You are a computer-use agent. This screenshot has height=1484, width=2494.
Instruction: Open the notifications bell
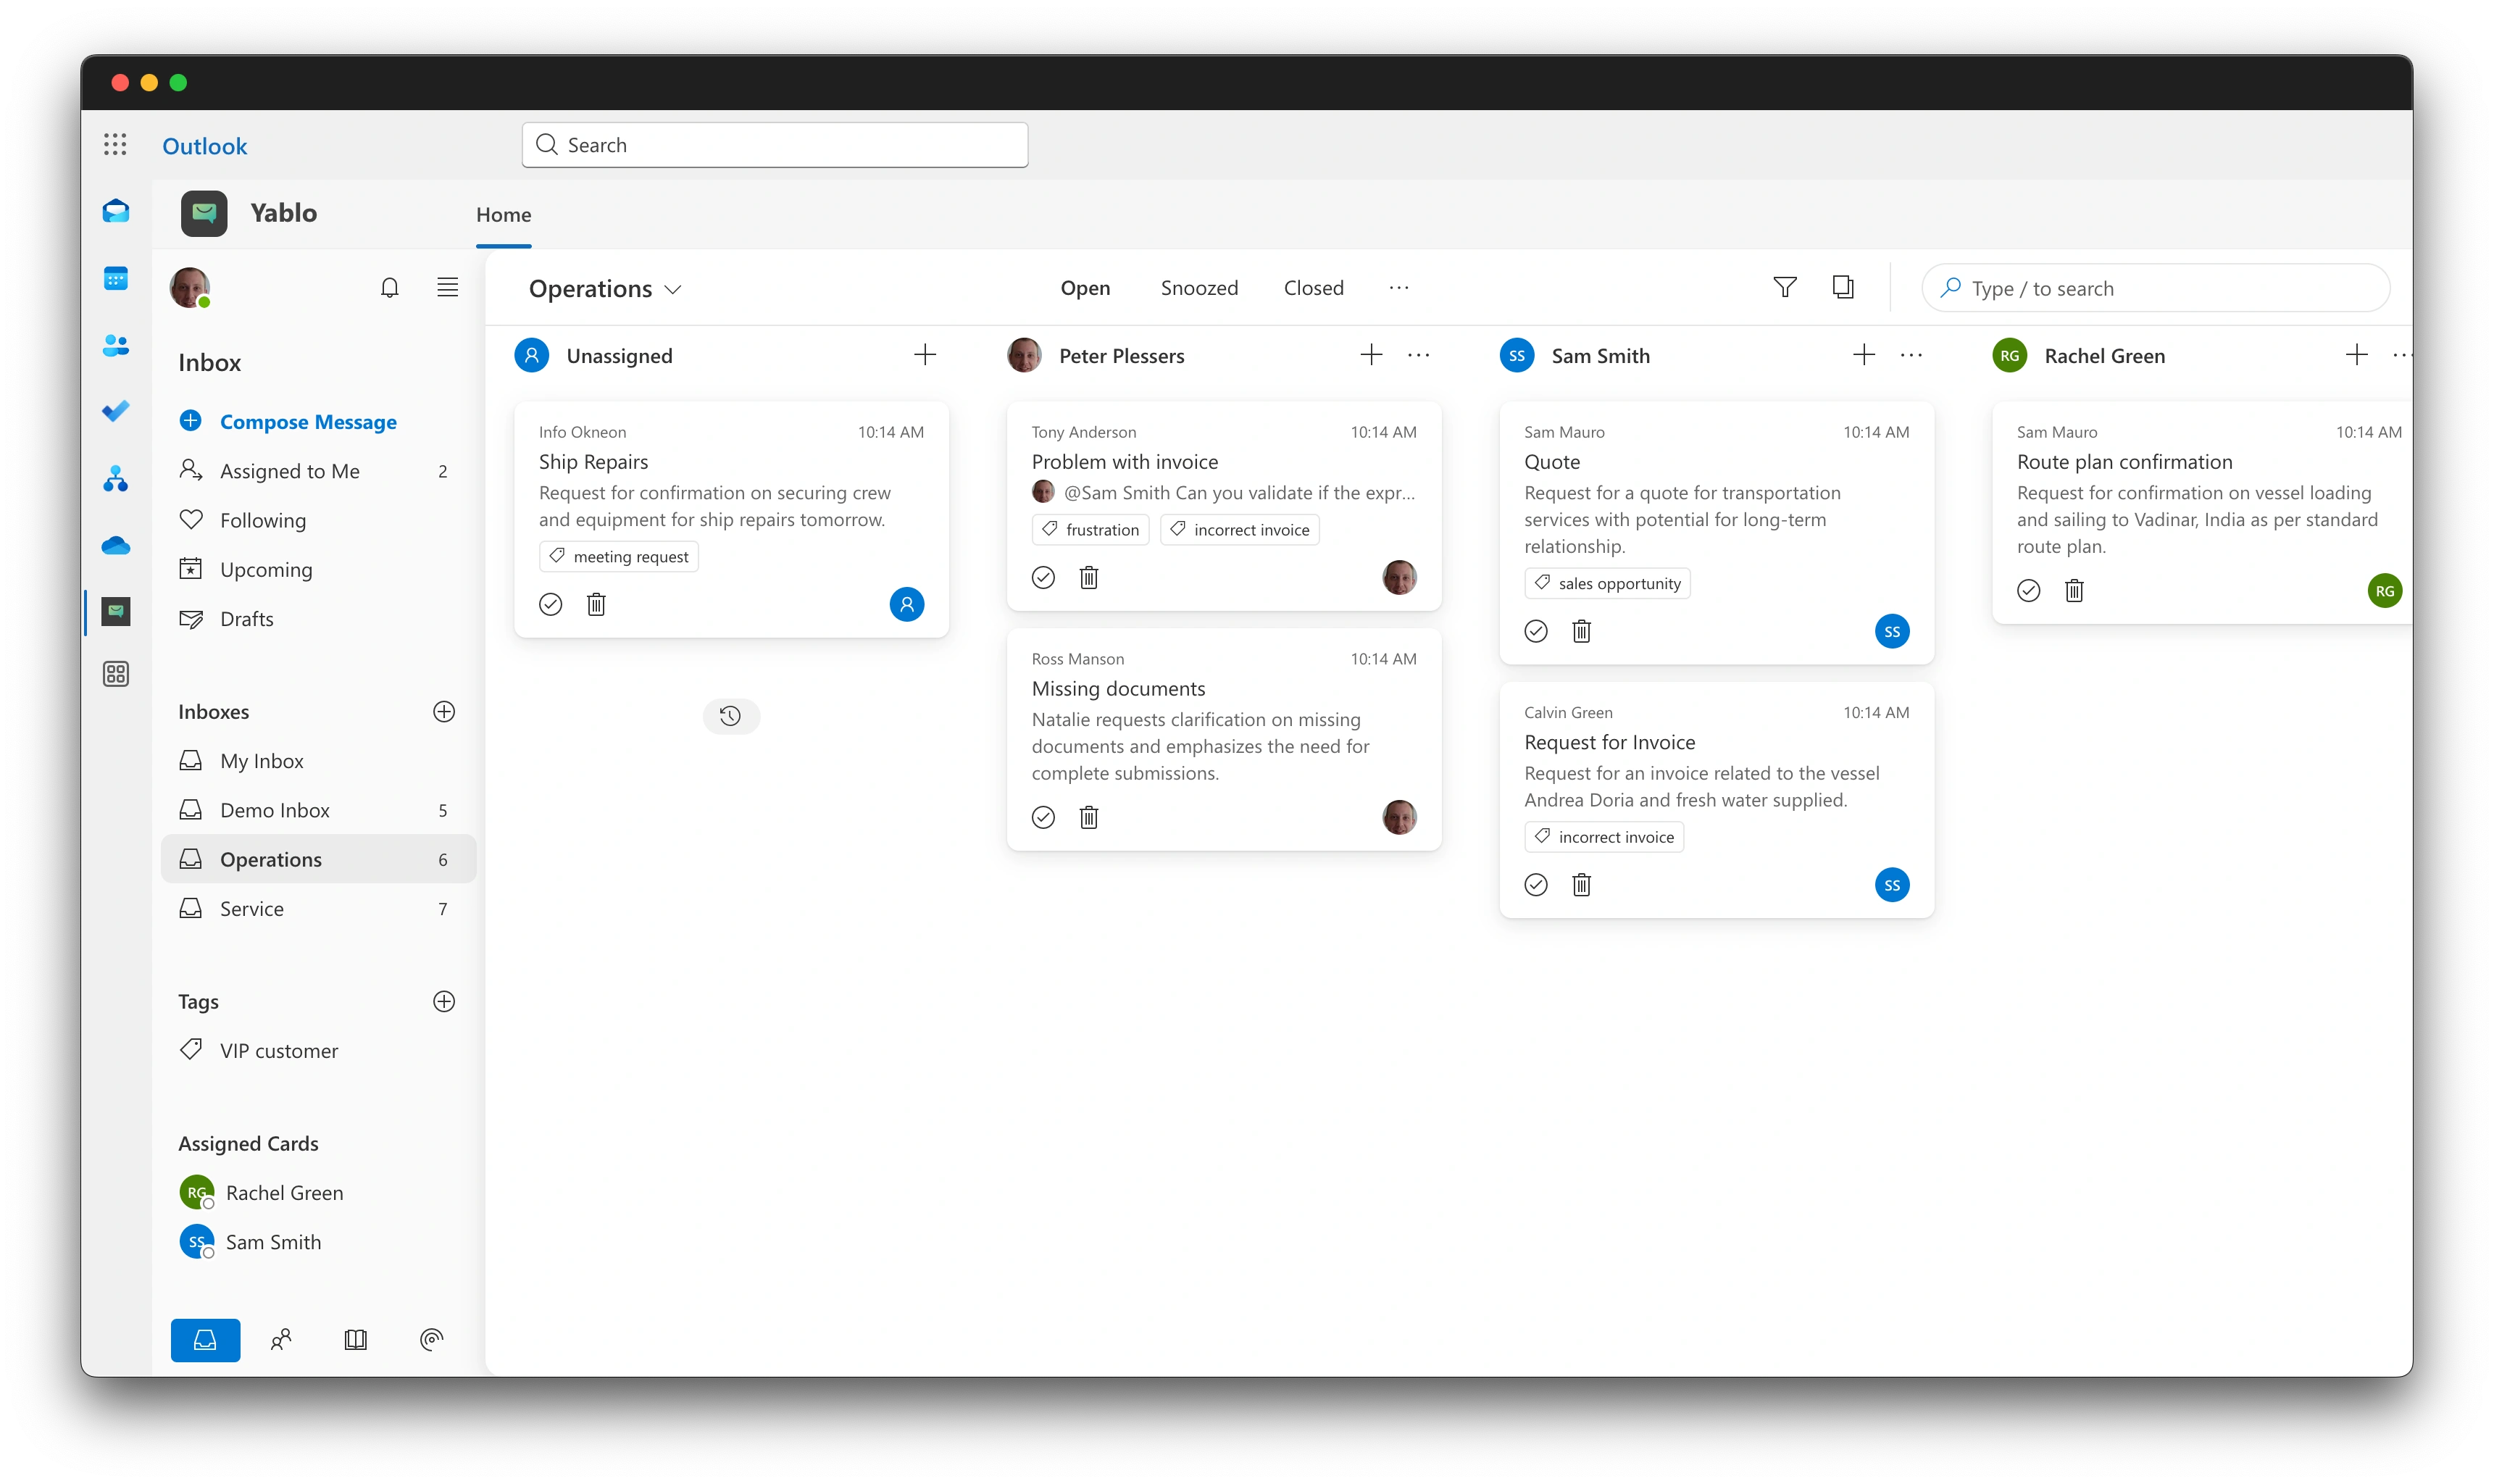[389, 288]
